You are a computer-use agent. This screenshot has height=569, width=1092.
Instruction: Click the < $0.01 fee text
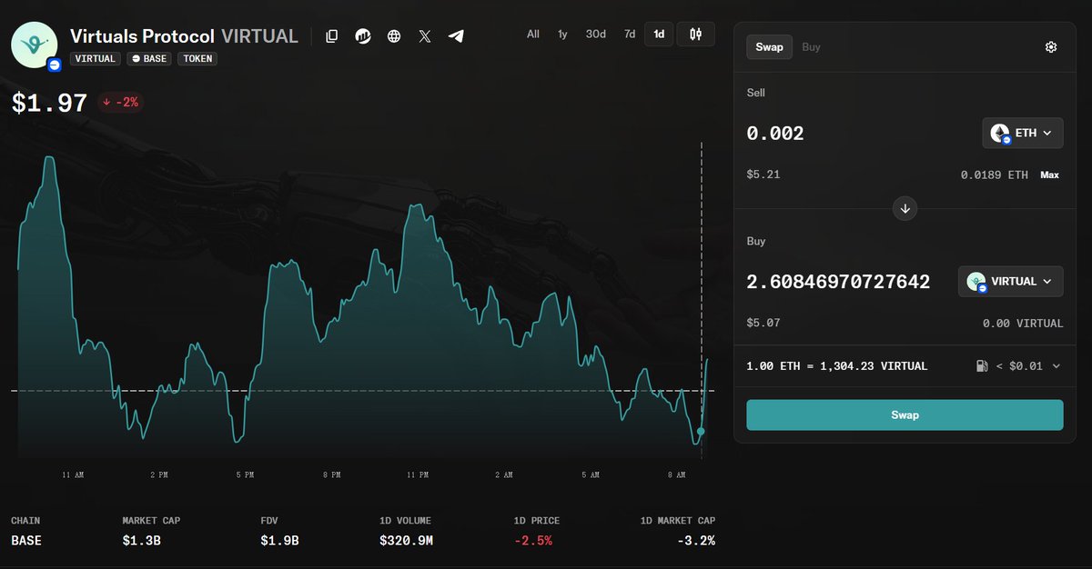click(x=1019, y=366)
